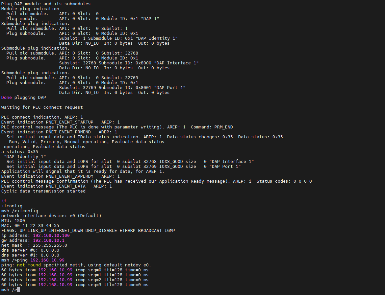Click the MTU value 1500
The height and width of the screenshot is (295, 385).
click(x=20, y=220)
